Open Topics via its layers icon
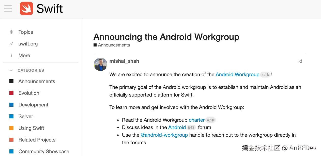This screenshot has width=321, height=156. pyautogui.click(x=11, y=32)
